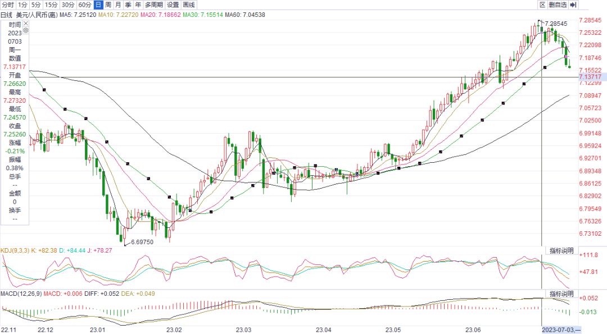Click the 7.26620 opening price value
Screen dimensions: 607x334
tap(15, 84)
